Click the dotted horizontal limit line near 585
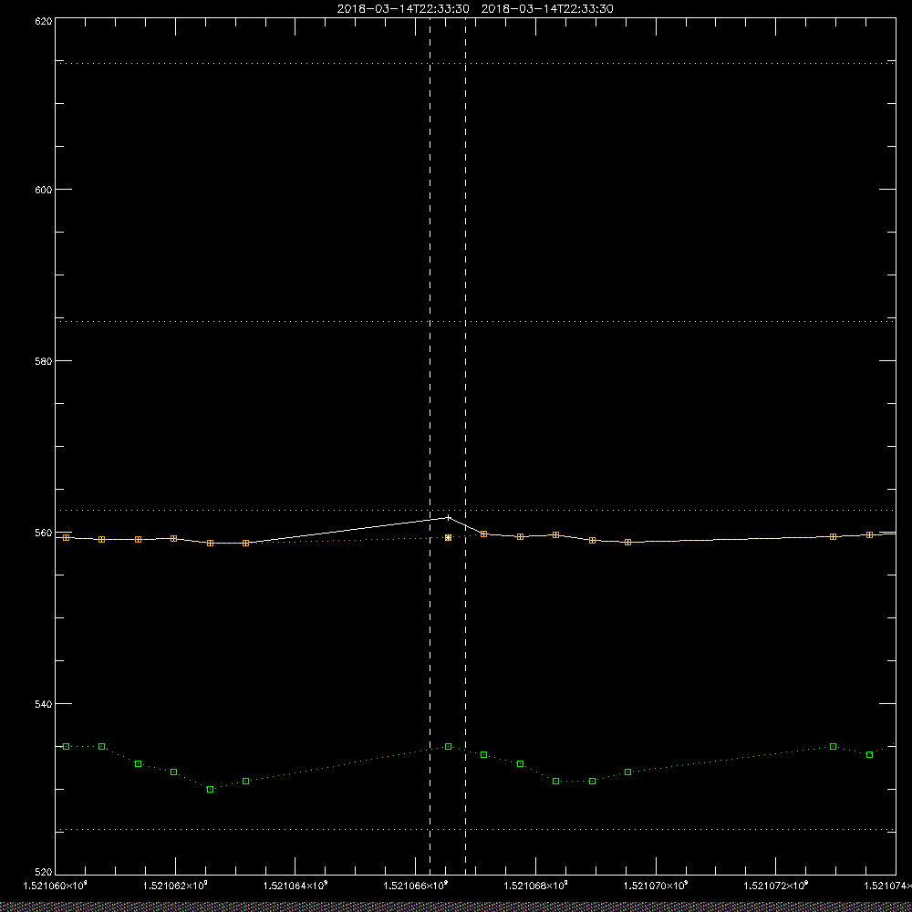The height and width of the screenshot is (912, 912). [475, 321]
